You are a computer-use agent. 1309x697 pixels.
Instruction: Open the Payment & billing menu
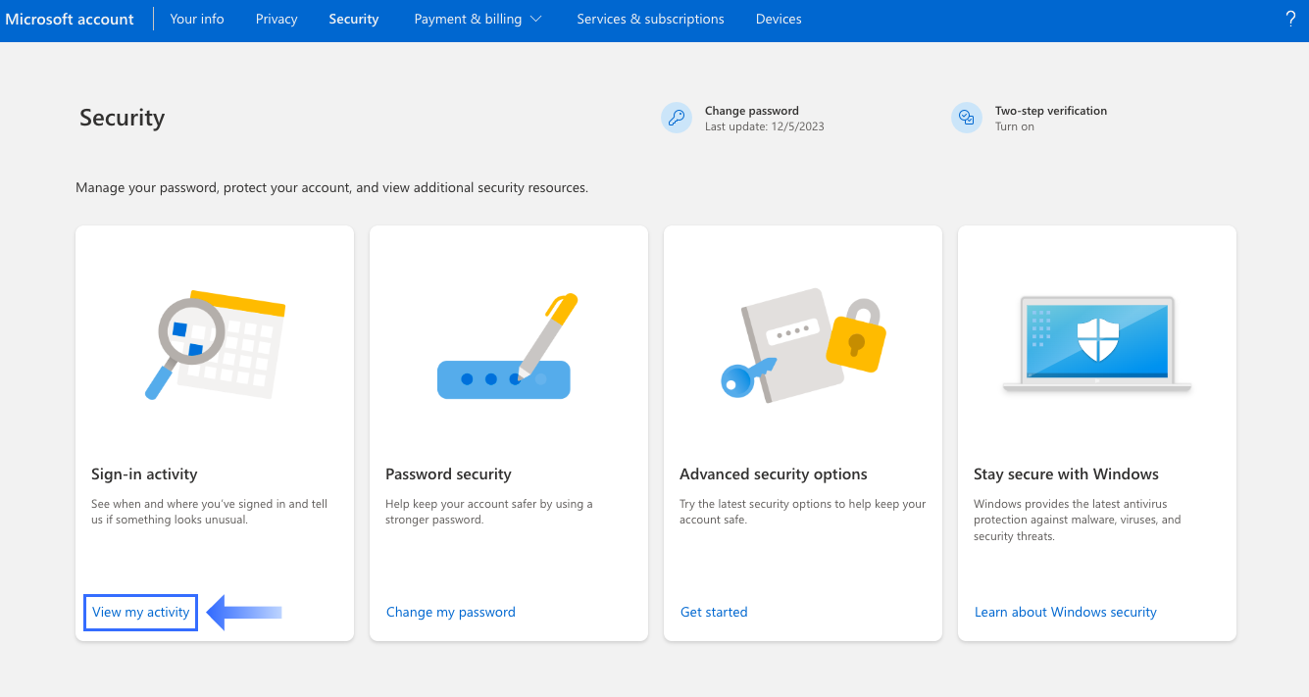pos(478,19)
